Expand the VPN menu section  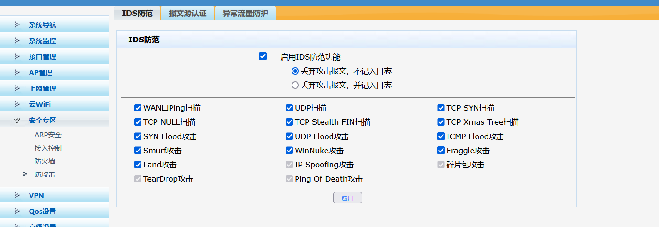pos(36,196)
